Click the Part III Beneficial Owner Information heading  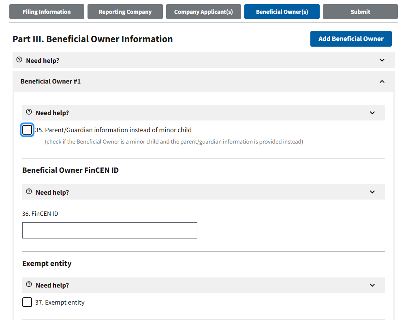coord(93,39)
